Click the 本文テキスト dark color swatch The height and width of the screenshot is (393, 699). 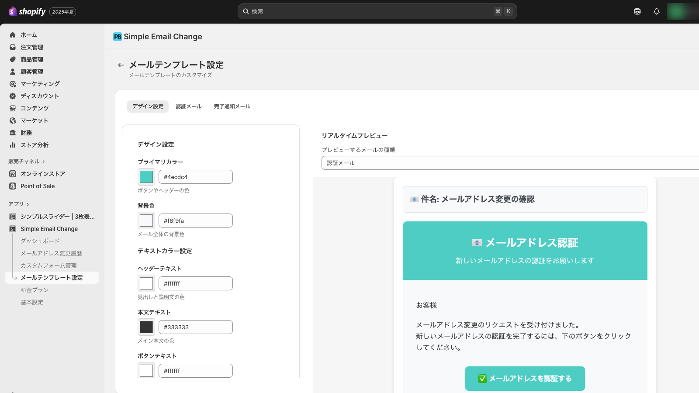click(x=146, y=327)
